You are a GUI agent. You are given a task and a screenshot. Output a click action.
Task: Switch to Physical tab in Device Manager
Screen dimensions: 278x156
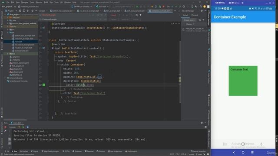(195, 15)
